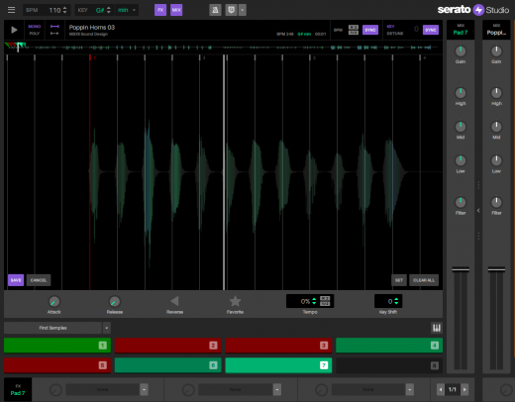Adjust the Key Shift stepper
The height and width of the screenshot is (402, 515).
coord(396,301)
